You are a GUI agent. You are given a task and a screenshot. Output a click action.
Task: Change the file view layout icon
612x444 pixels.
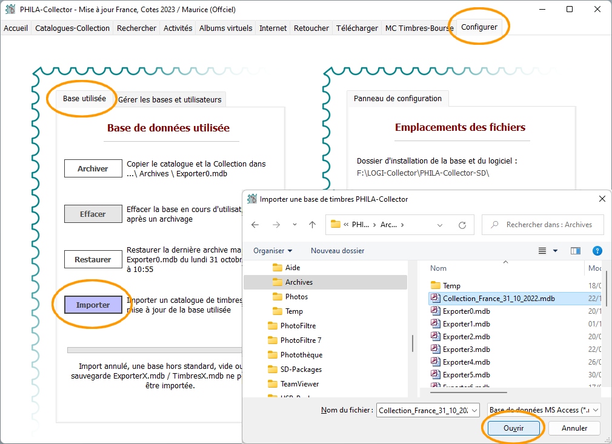(x=542, y=251)
